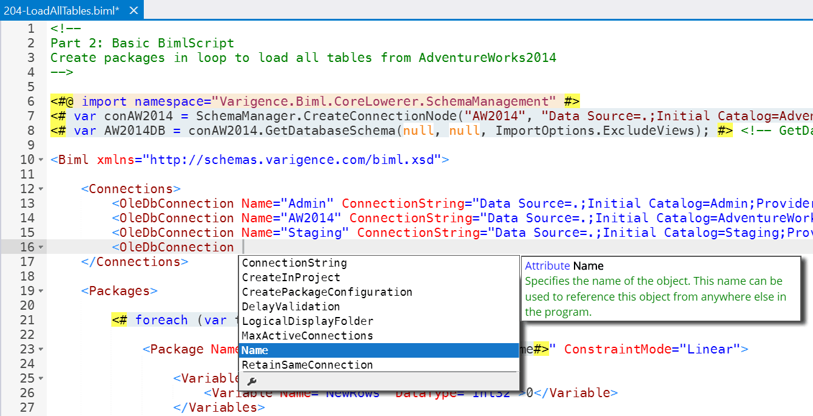
Task: Collapse the Package element on line 23
Action: (x=41, y=349)
